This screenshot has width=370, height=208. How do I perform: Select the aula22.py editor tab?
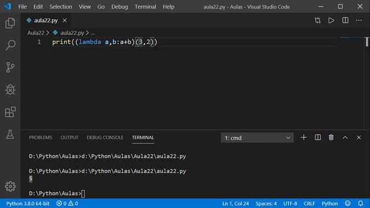(x=46, y=21)
